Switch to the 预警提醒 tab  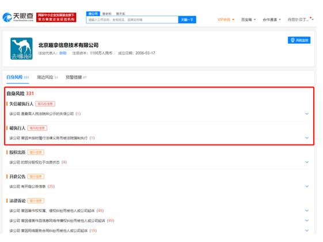click(76, 77)
